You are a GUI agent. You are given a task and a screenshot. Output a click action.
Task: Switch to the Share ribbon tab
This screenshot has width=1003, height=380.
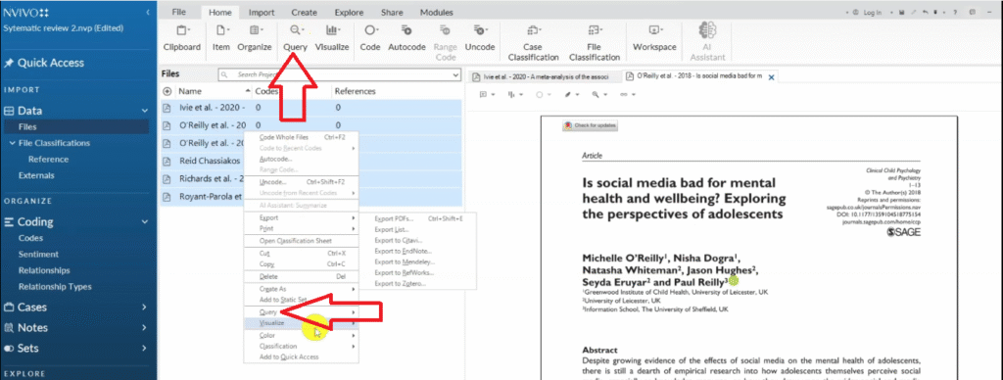tap(392, 12)
